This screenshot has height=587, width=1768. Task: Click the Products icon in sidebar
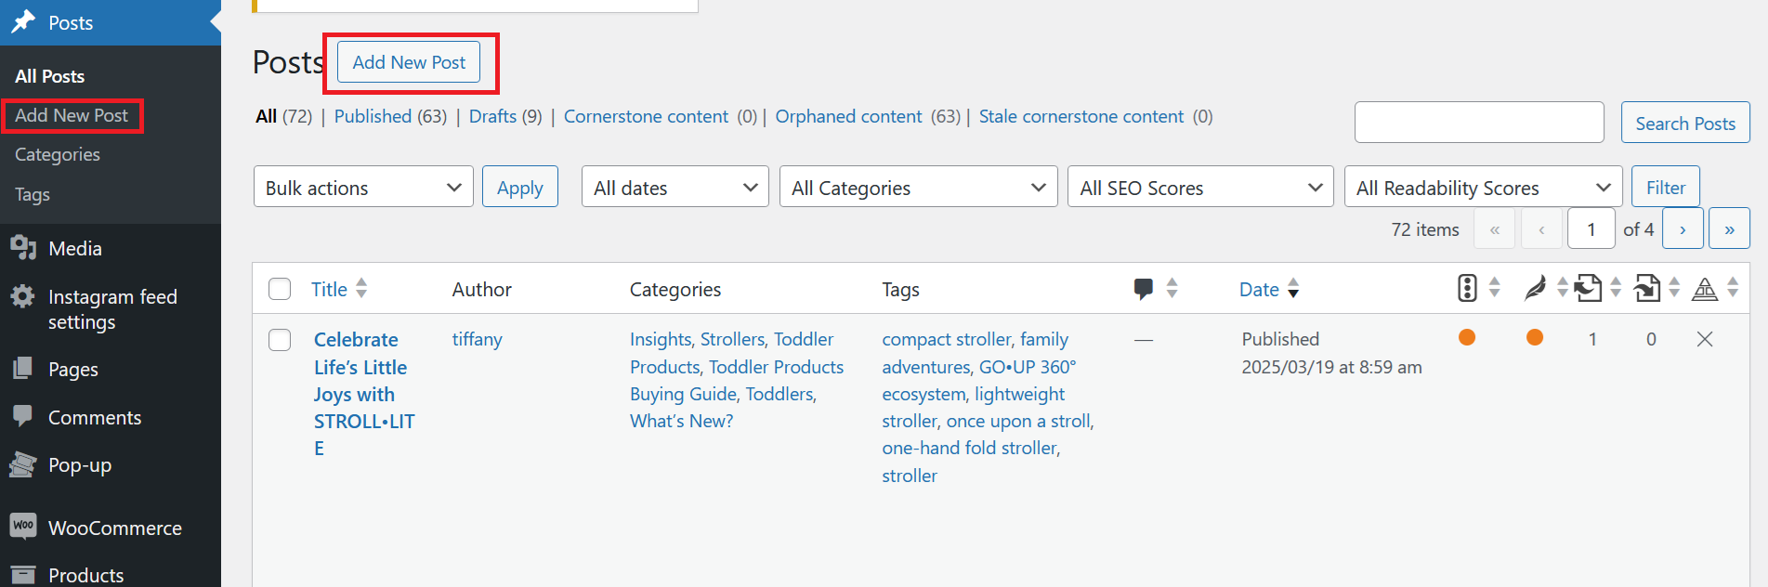coord(23,575)
